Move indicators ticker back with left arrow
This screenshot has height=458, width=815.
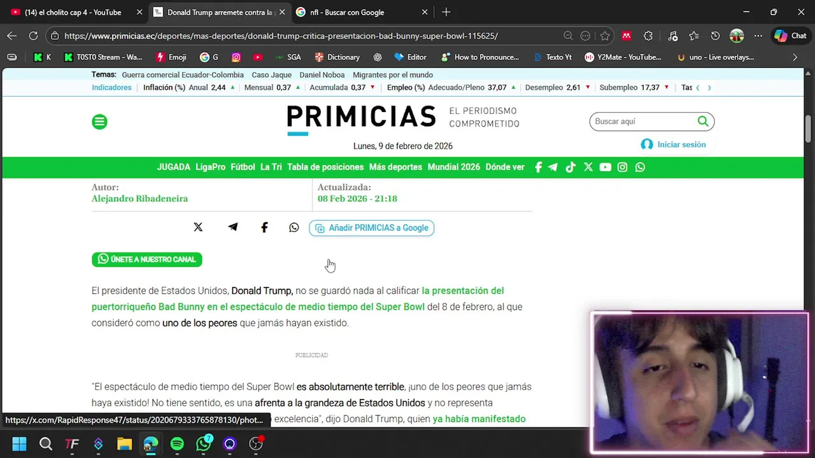tap(698, 88)
